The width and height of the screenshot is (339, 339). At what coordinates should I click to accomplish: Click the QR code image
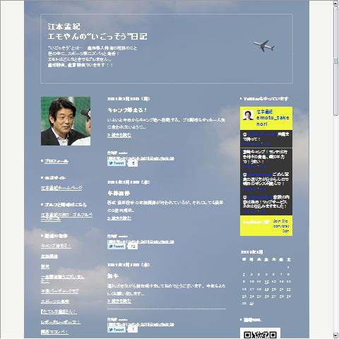click(260, 333)
